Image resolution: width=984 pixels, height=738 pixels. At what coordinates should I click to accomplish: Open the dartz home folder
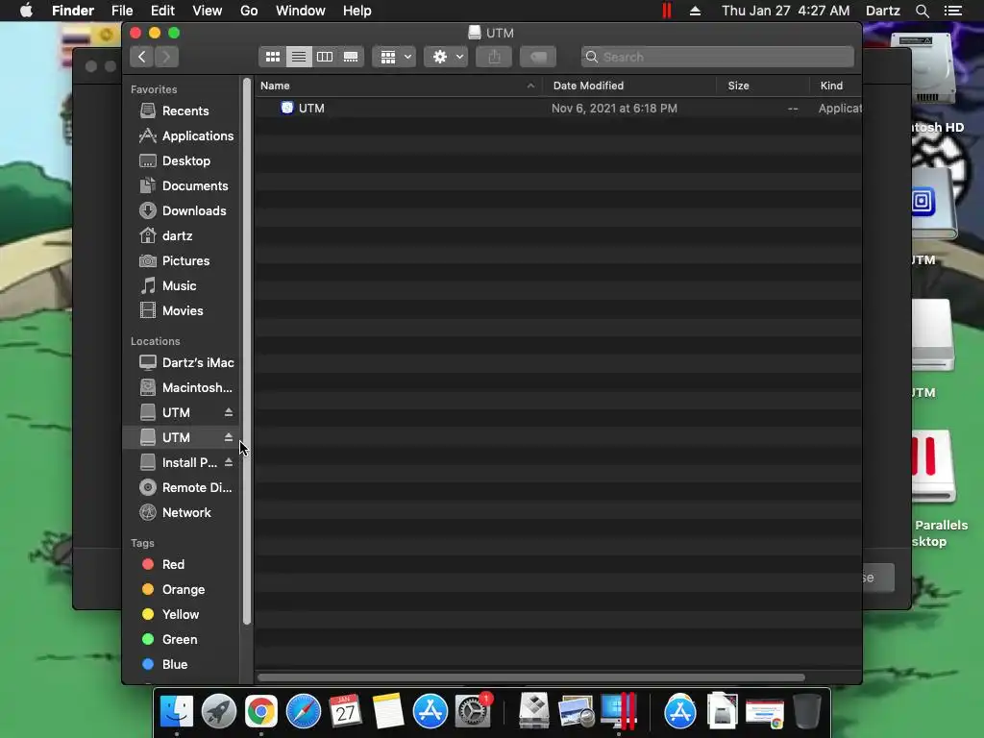[x=180, y=236]
